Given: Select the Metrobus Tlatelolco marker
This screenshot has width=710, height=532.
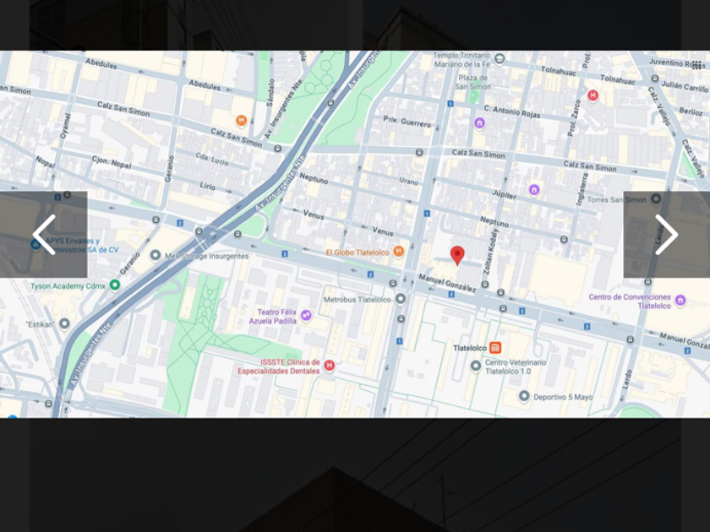Looking at the screenshot, I should [401, 299].
